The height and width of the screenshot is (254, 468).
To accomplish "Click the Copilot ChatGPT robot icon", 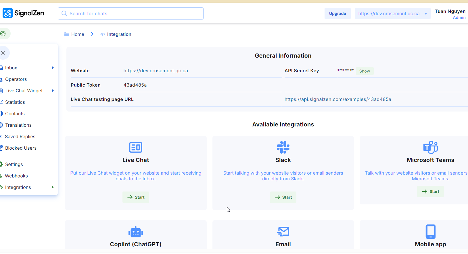I will 136,232.
